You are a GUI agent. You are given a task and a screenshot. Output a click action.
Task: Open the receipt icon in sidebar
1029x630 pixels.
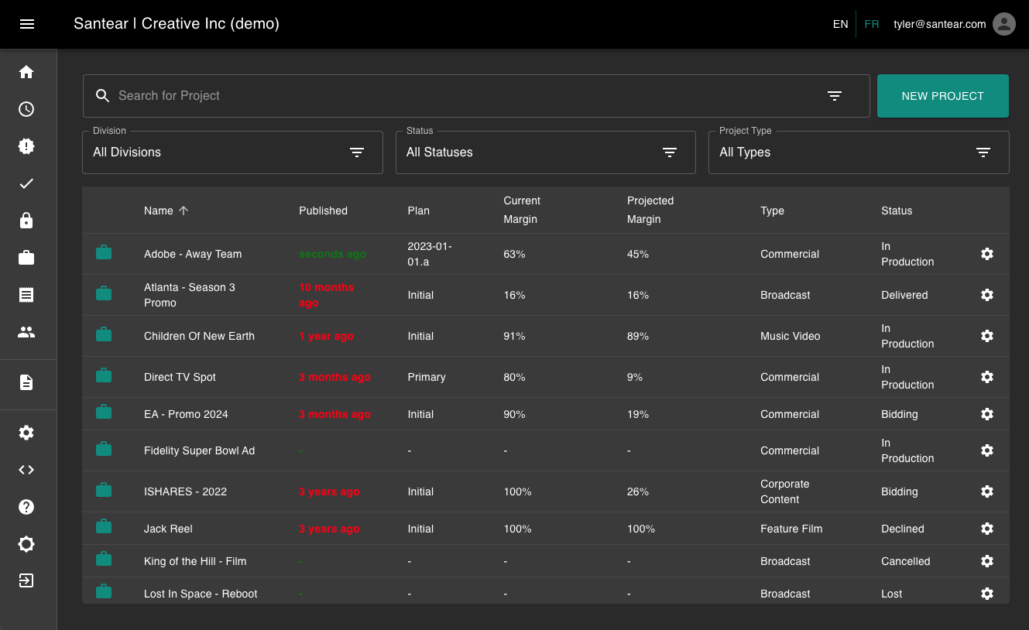pyautogui.click(x=26, y=295)
